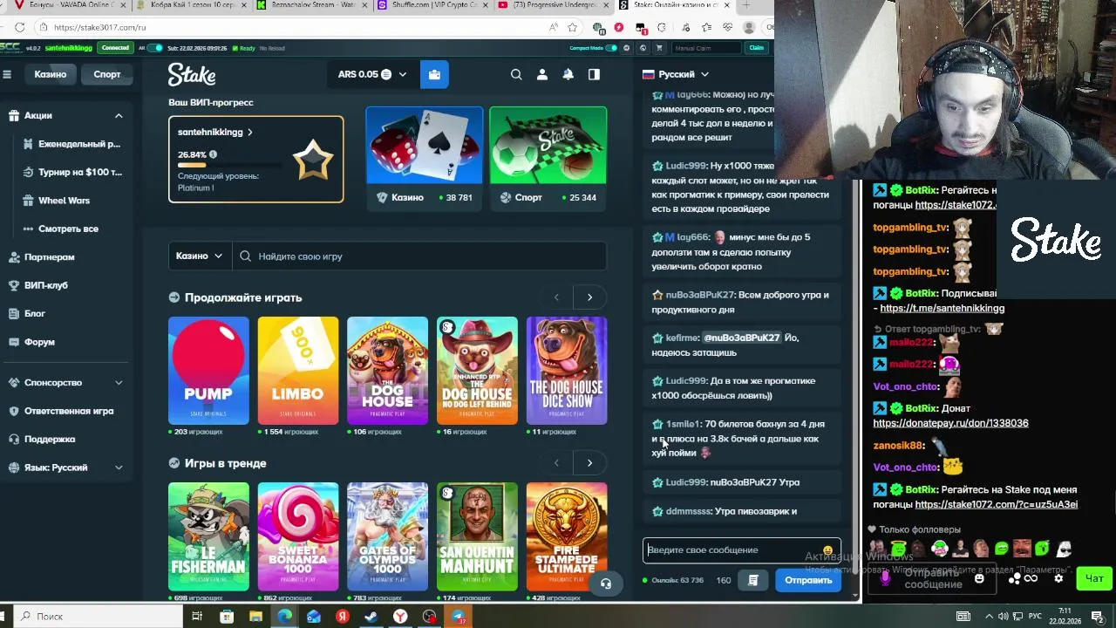
Task: Send chat message with Отправить button
Action: (808, 580)
